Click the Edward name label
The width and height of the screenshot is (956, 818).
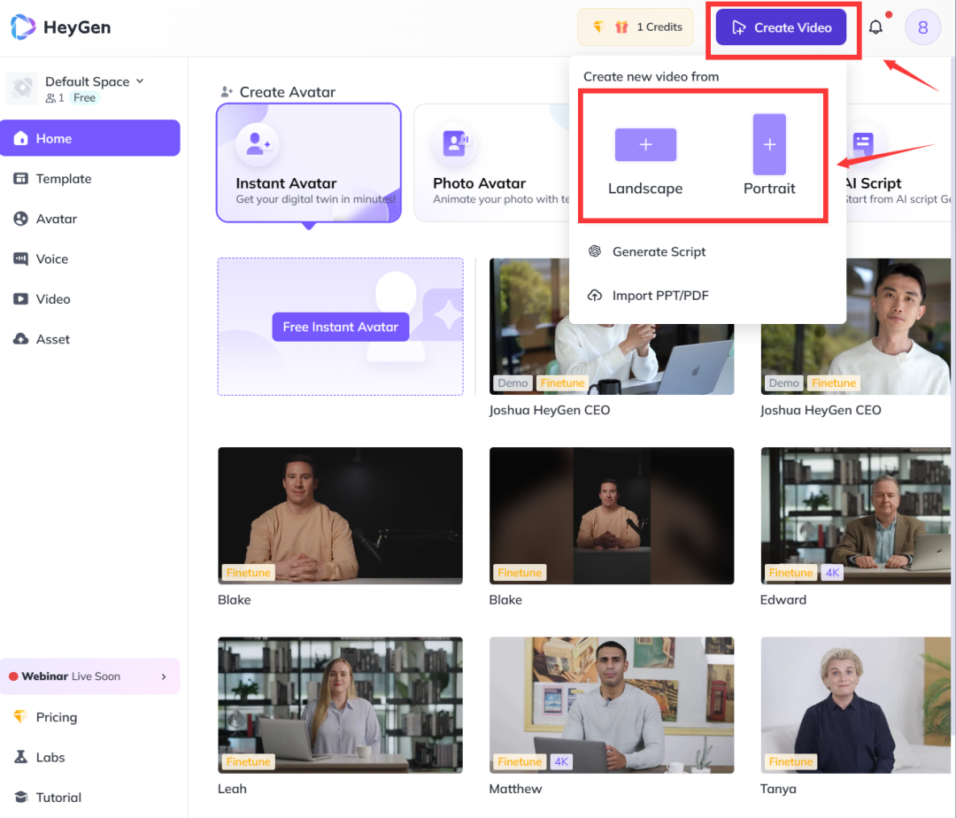click(x=783, y=600)
